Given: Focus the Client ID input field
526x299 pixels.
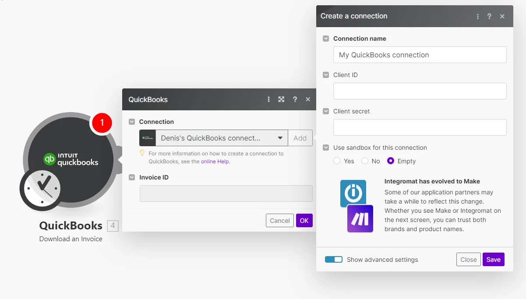Looking at the screenshot, I should coord(420,91).
